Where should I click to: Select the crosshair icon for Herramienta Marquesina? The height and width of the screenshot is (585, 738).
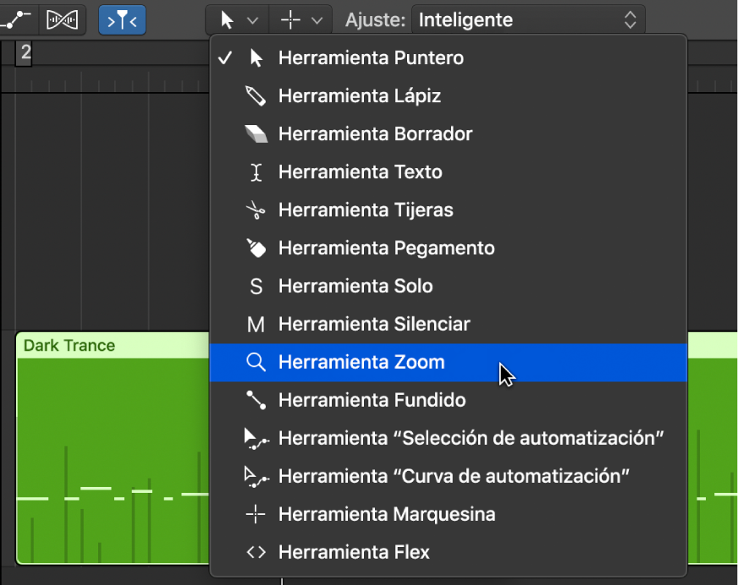tap(256, 515)
